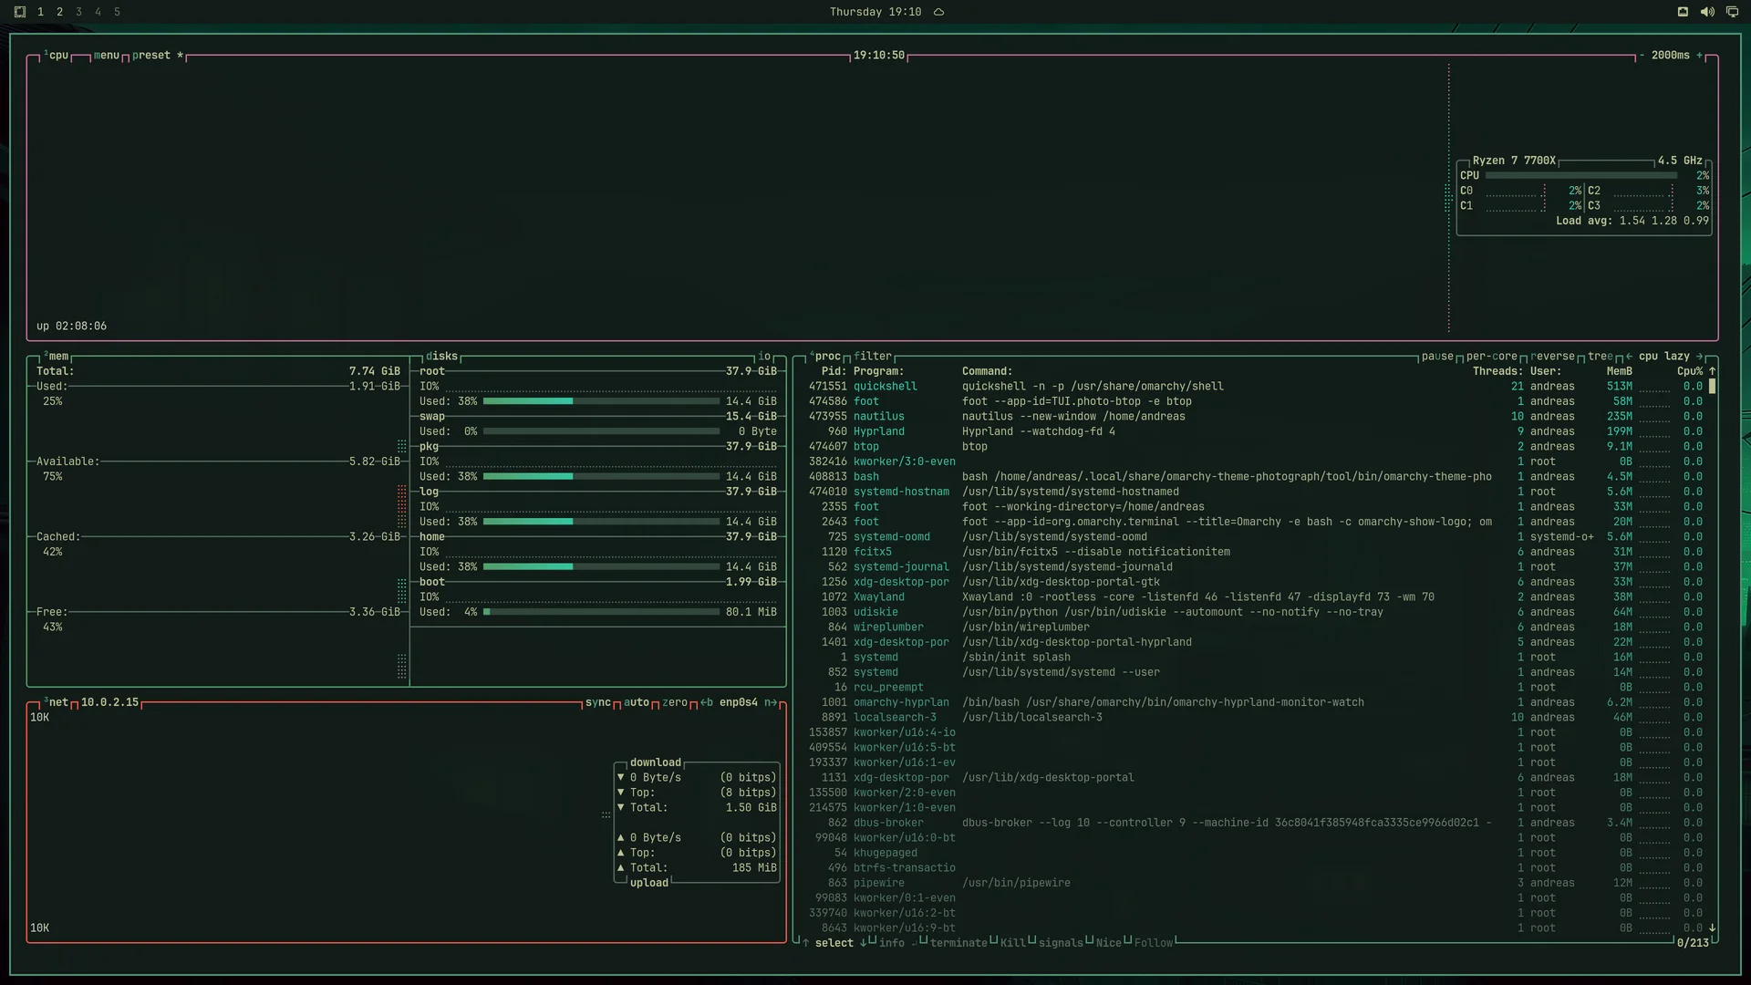Toggle auto scaling in net panel
1751x985 pixels.
click(x=637, y=702)
